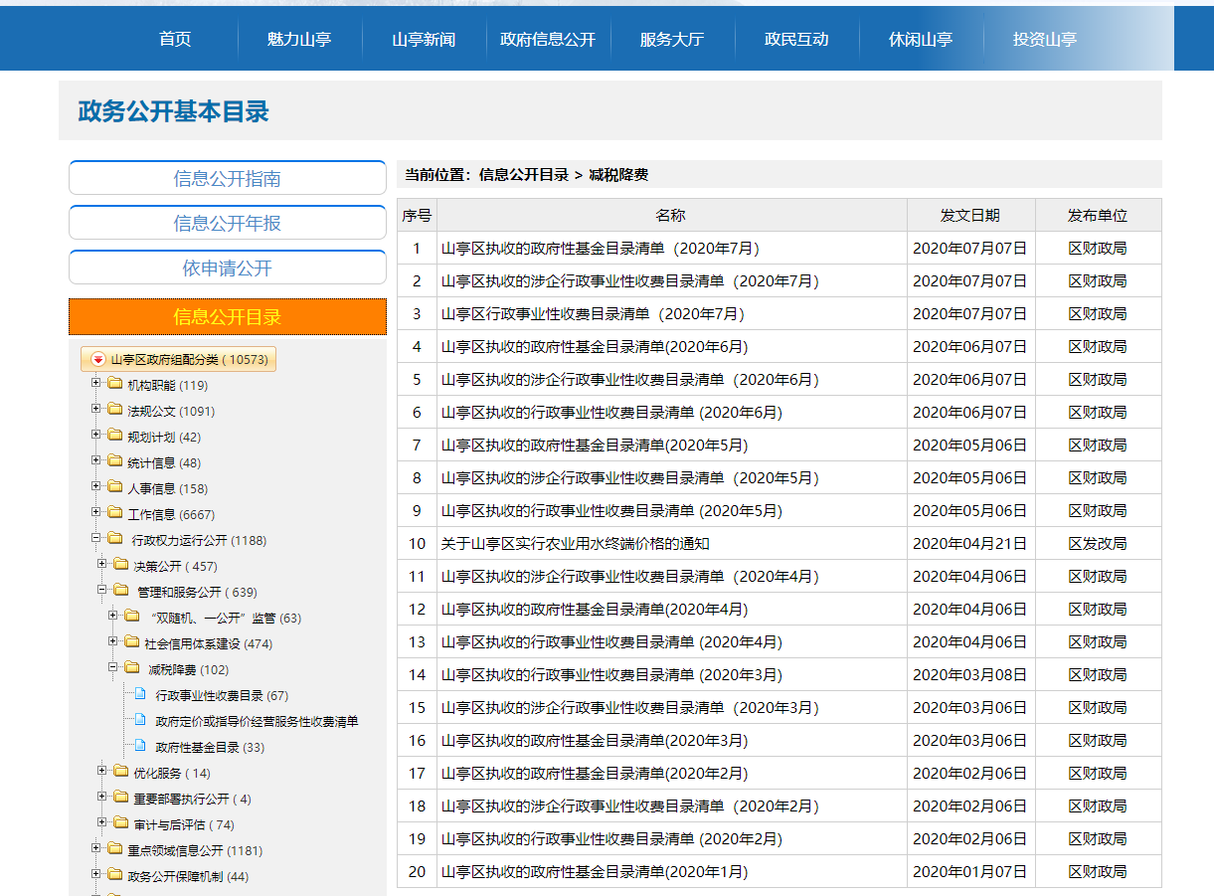
Task: Expand the 工作信息 tree node
Action: (x=96, y=512)
